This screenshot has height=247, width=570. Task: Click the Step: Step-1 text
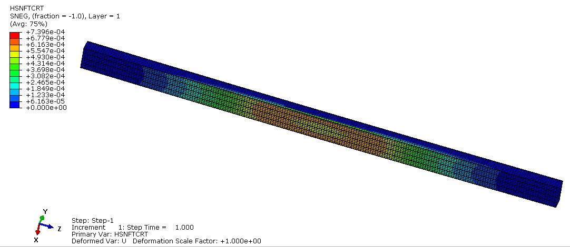pyautogui.click(x=93, y=221)
